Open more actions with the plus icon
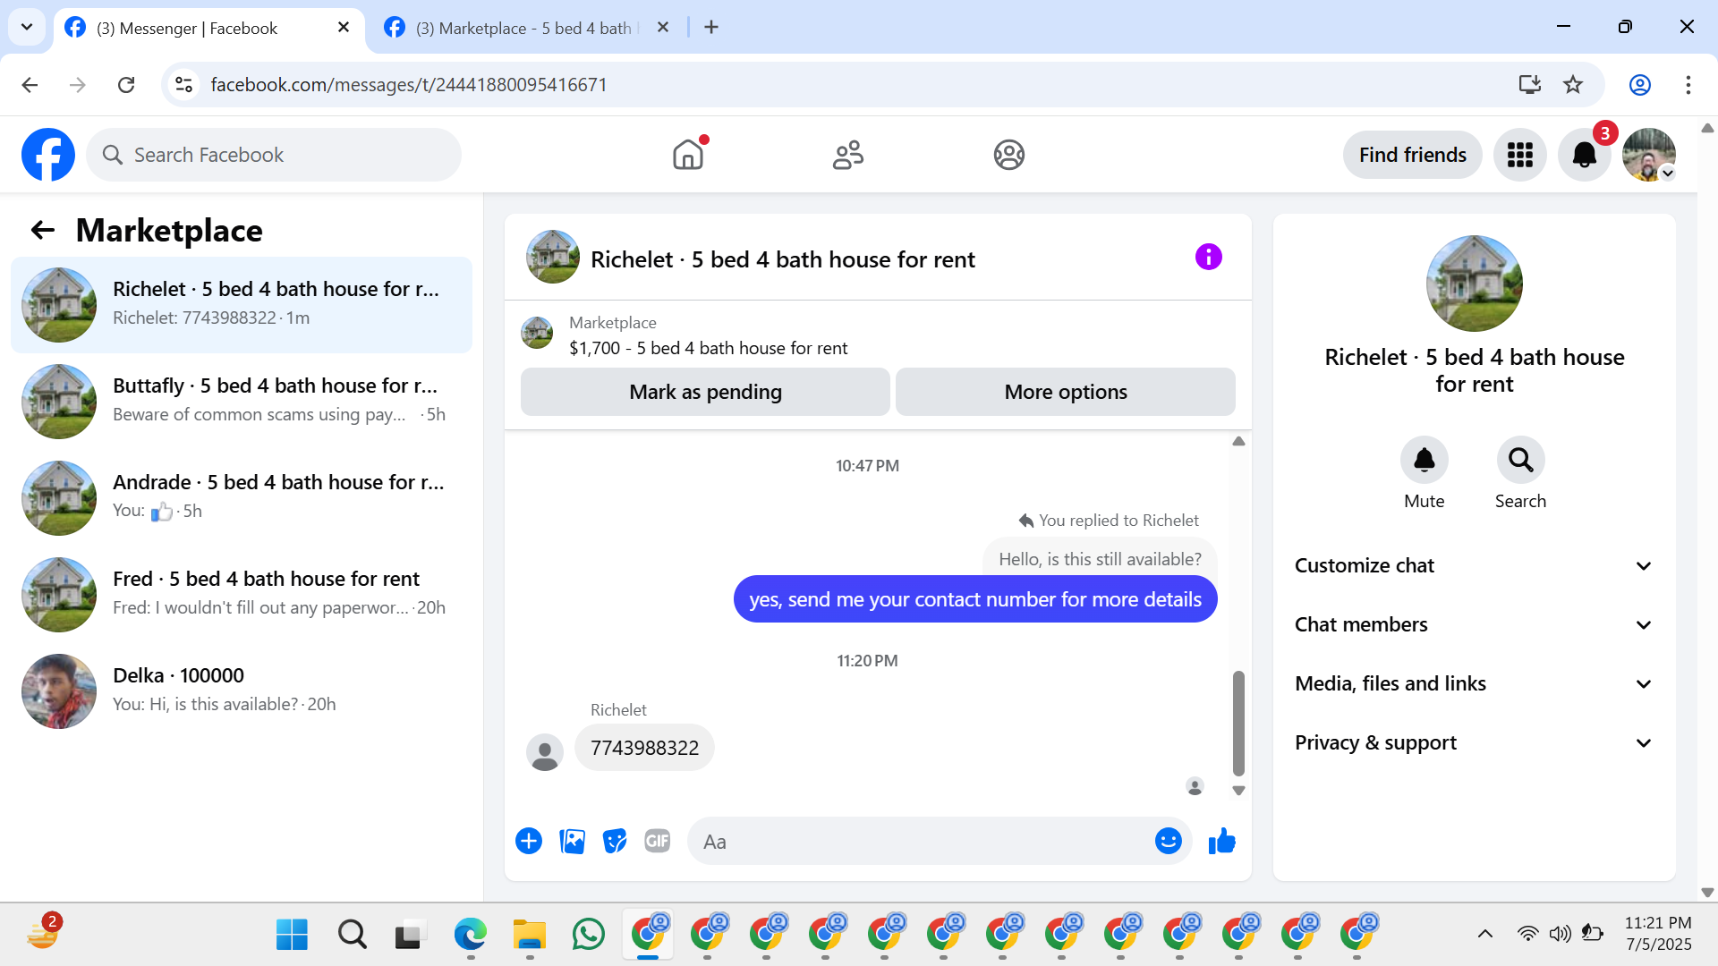 click(529, 842)
